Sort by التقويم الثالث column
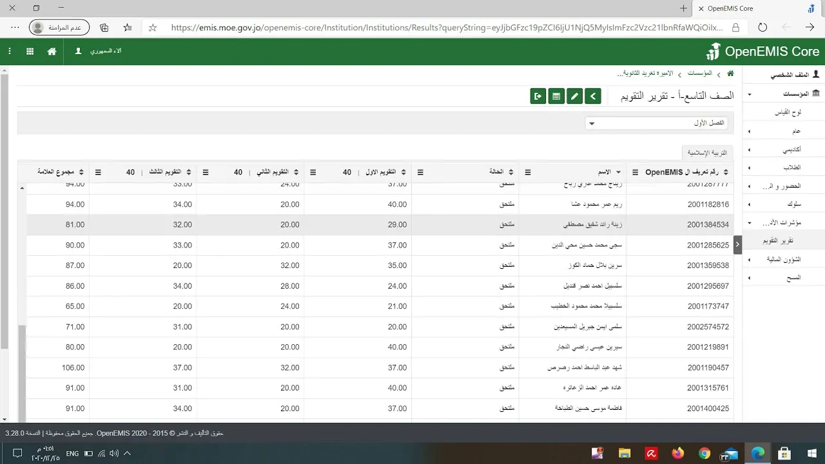The image size is (825, 464). (188, 172)
